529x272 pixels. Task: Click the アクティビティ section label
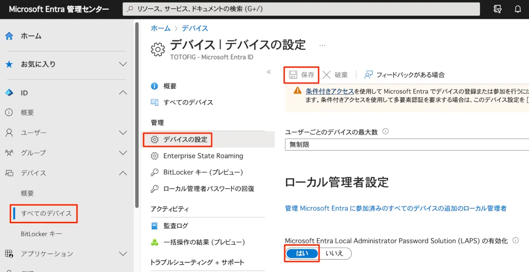point(170,209)
